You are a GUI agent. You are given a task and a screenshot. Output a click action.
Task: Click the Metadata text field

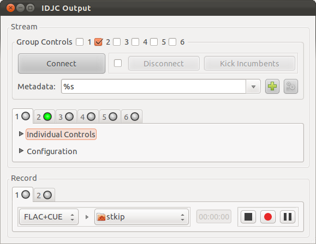click(153, 87)
